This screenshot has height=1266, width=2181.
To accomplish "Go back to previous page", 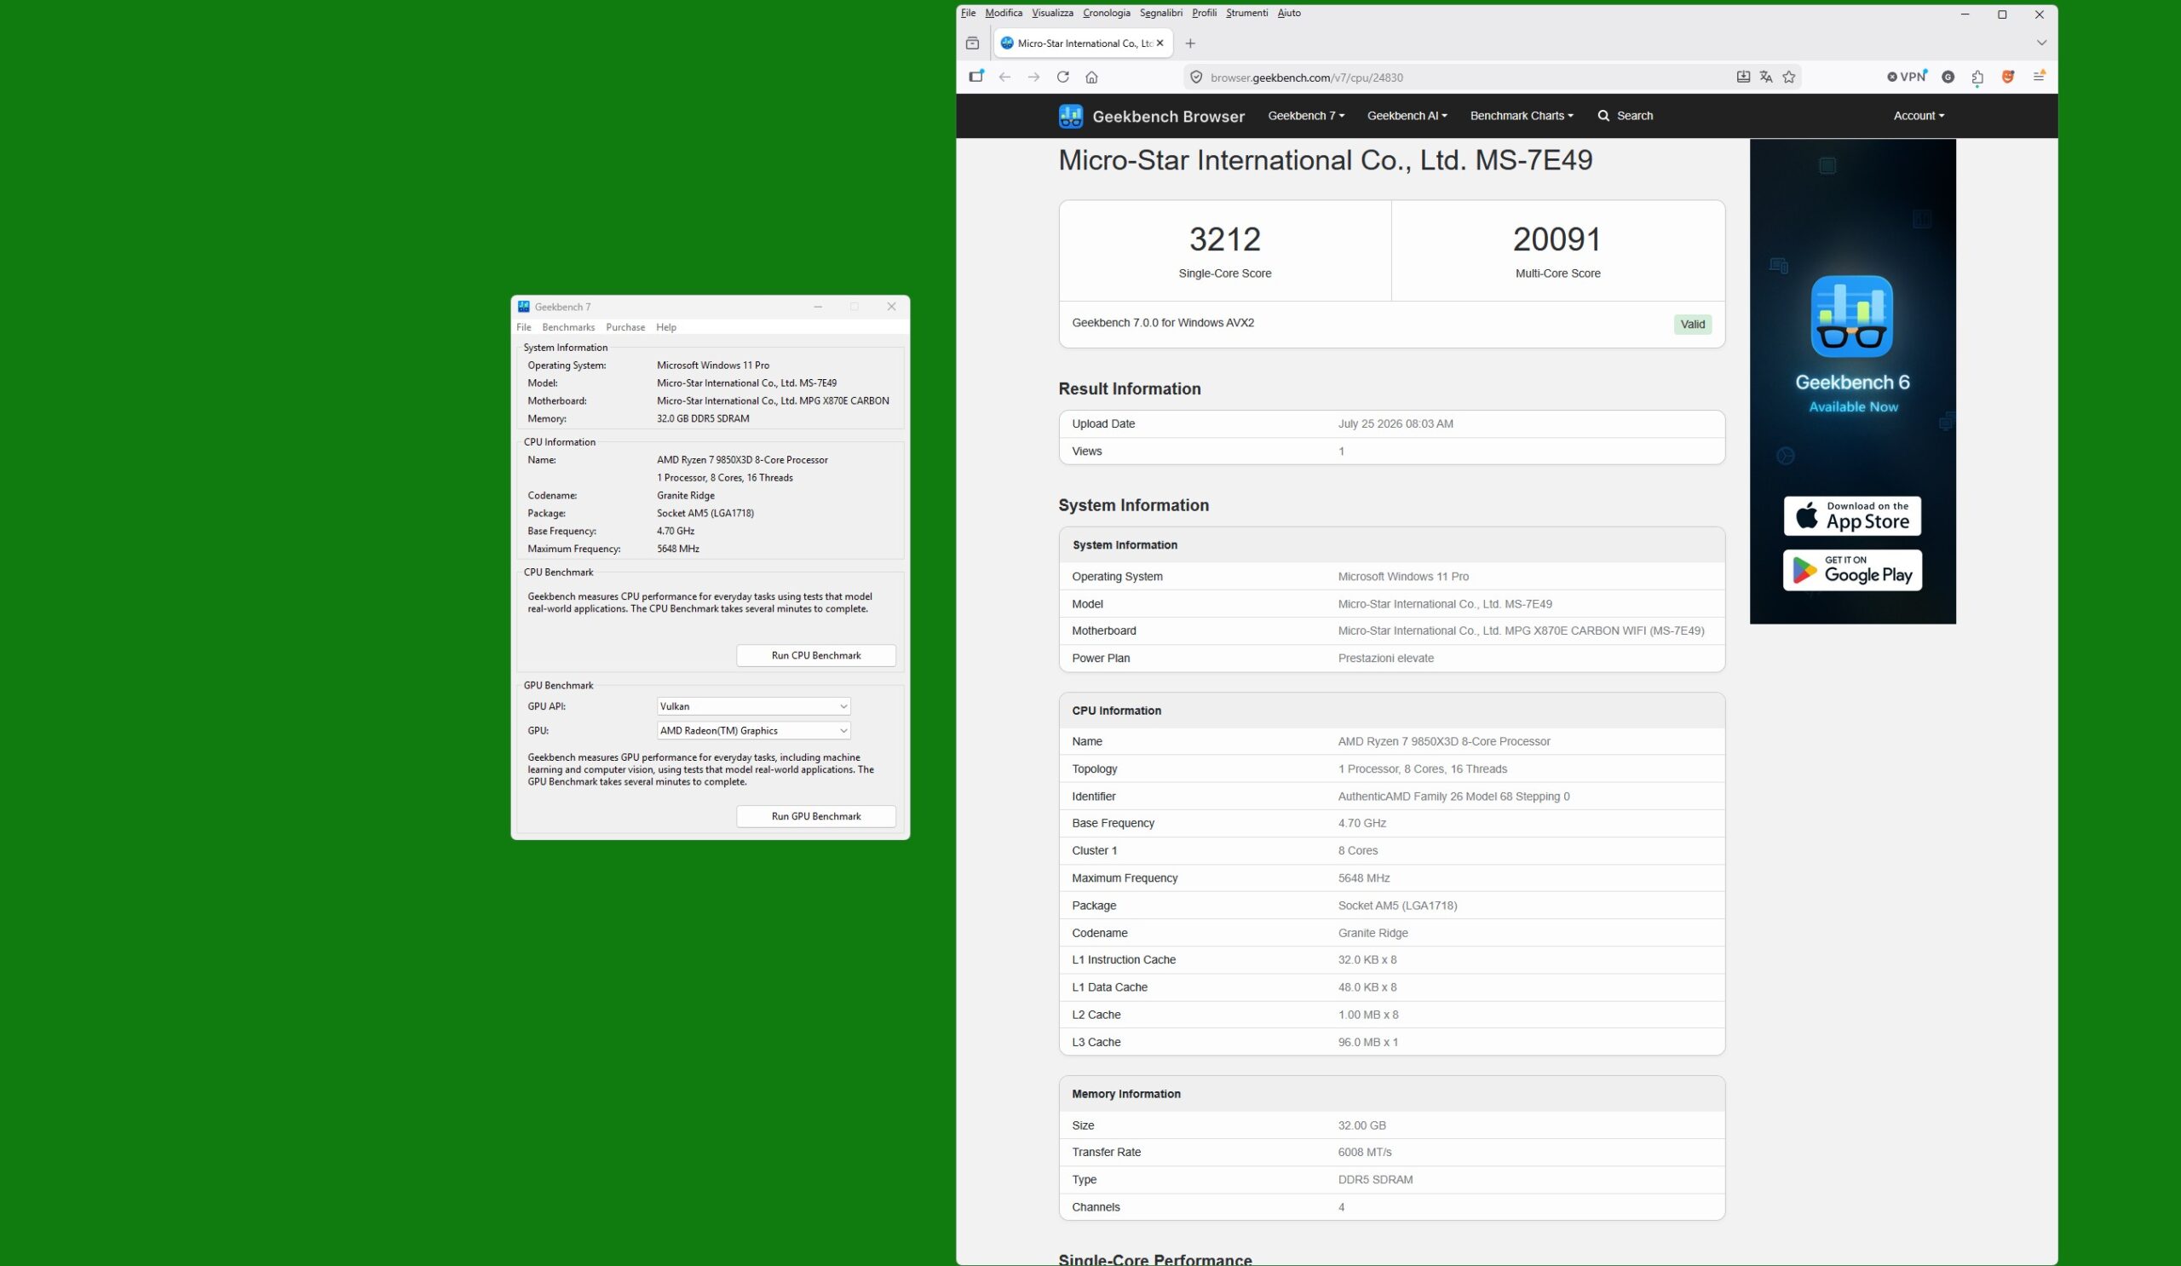I will tap(1004, 77).
